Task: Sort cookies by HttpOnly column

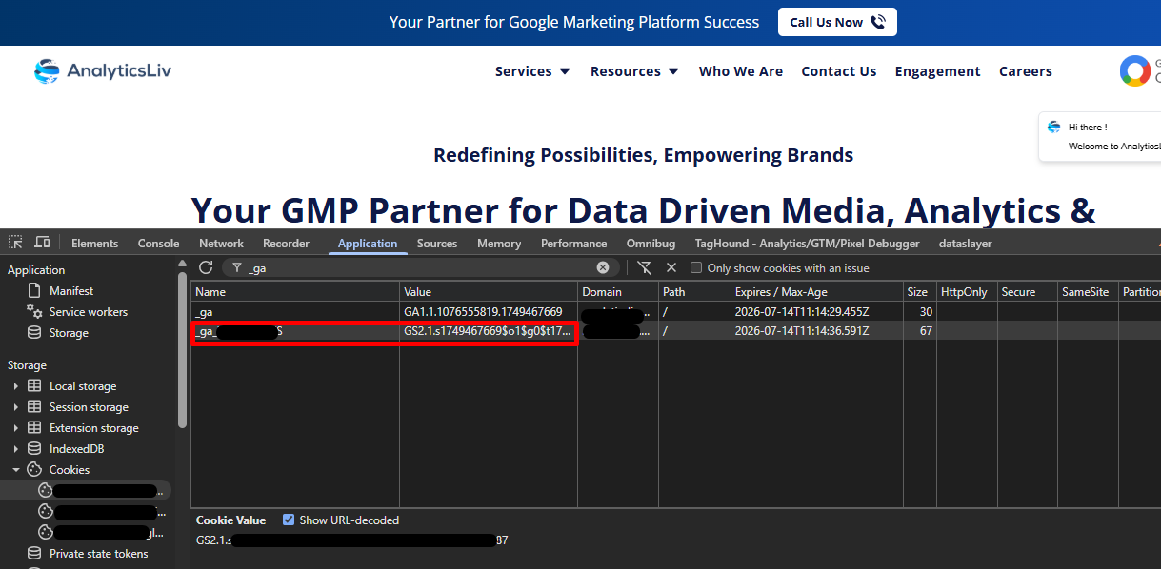Action: [x=966, y=291]
